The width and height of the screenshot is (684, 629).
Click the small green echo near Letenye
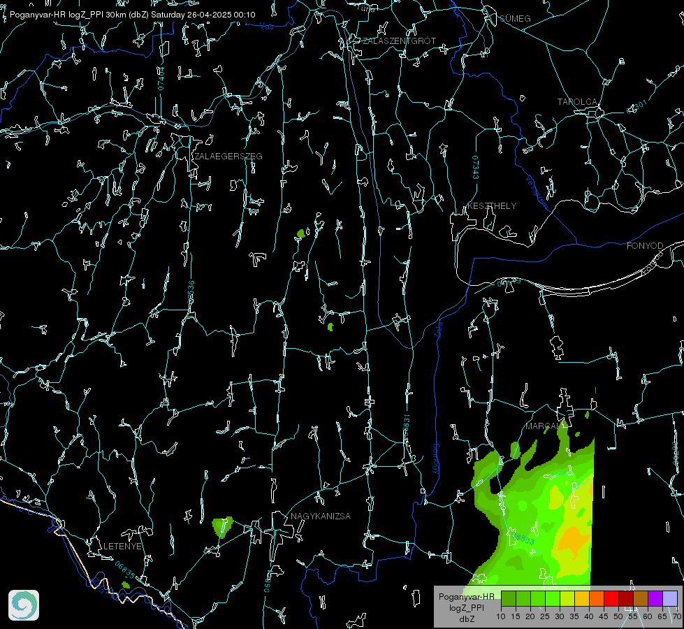(126, 585)
